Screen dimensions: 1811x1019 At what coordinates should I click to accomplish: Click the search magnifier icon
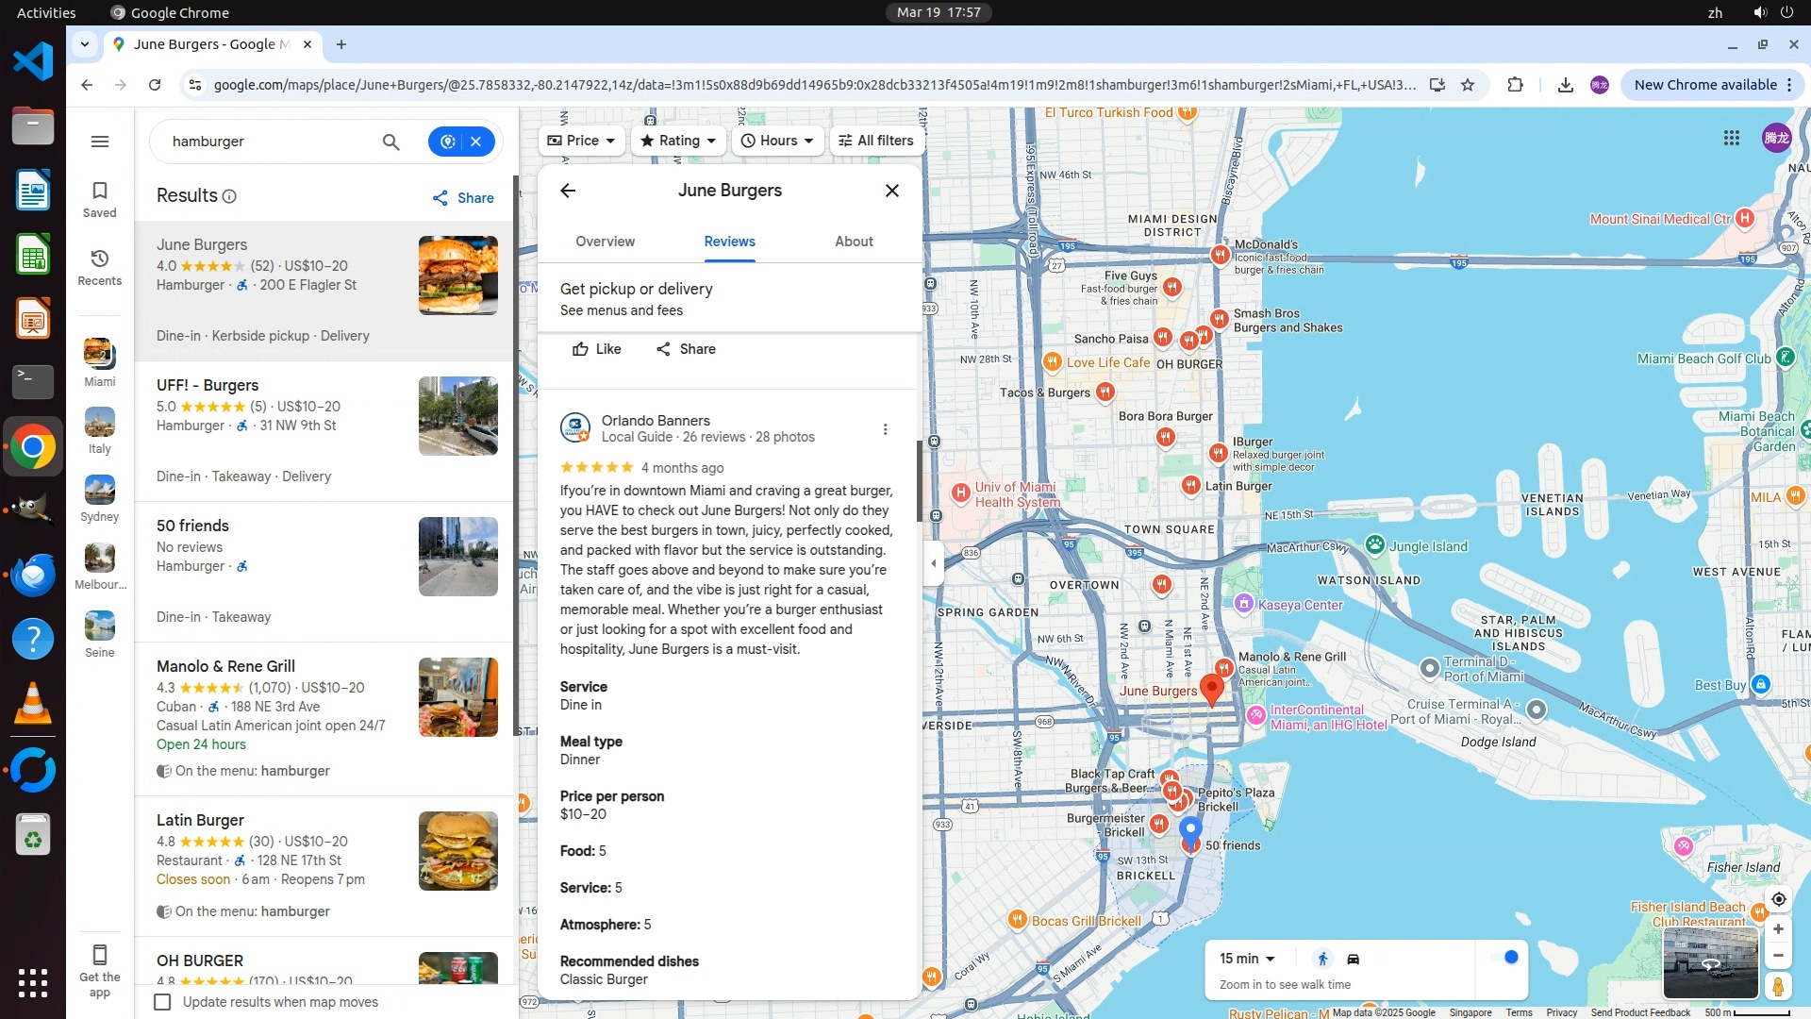(x=390, y=142)
